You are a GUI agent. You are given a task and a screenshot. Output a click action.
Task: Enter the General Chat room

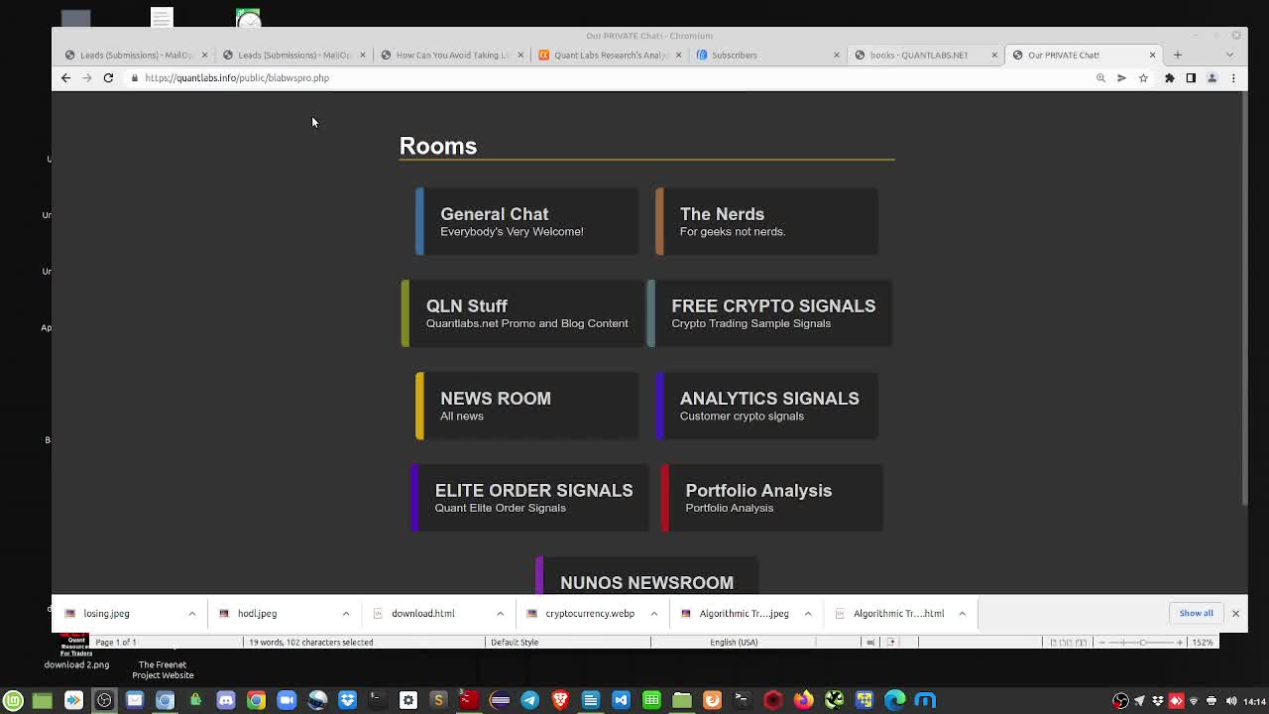point(526,221)
